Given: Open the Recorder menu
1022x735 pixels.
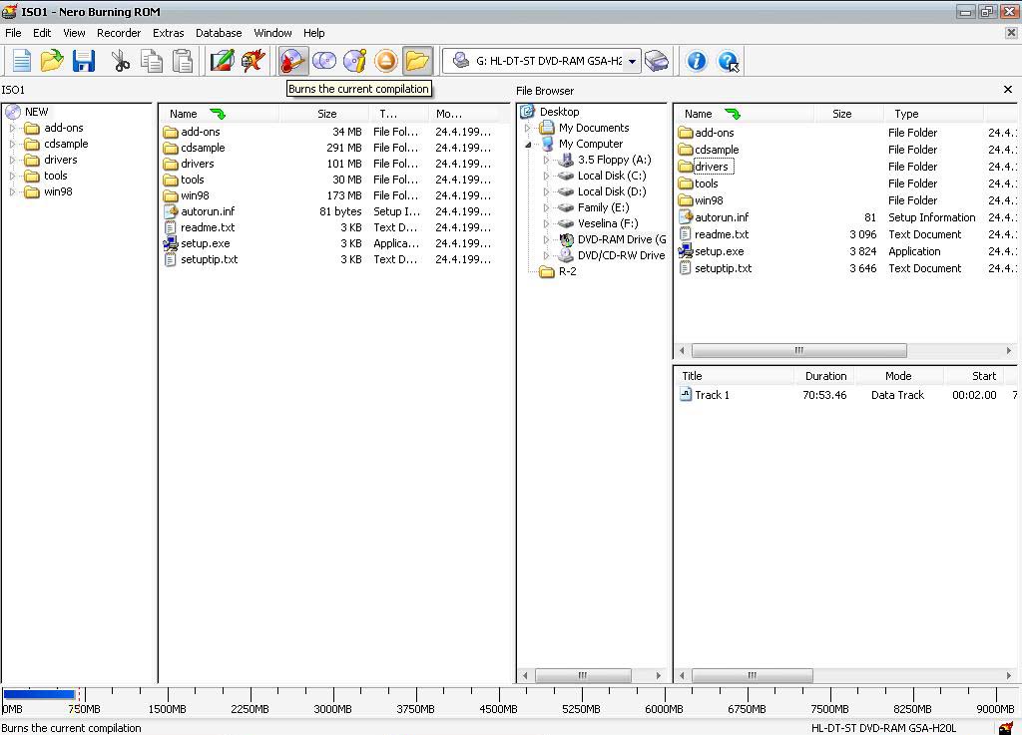Looking at the screenshot, I should [x=119, y=33].
